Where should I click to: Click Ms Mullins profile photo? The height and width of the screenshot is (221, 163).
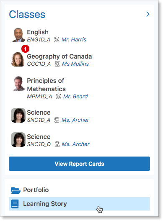18,59
